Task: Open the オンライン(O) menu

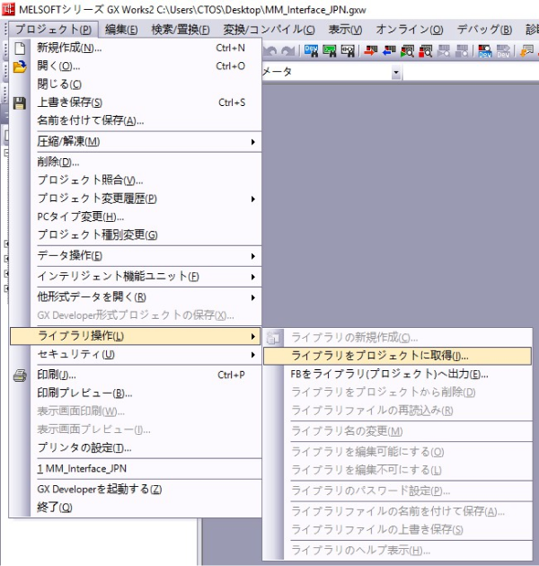Action: point(410,30)
